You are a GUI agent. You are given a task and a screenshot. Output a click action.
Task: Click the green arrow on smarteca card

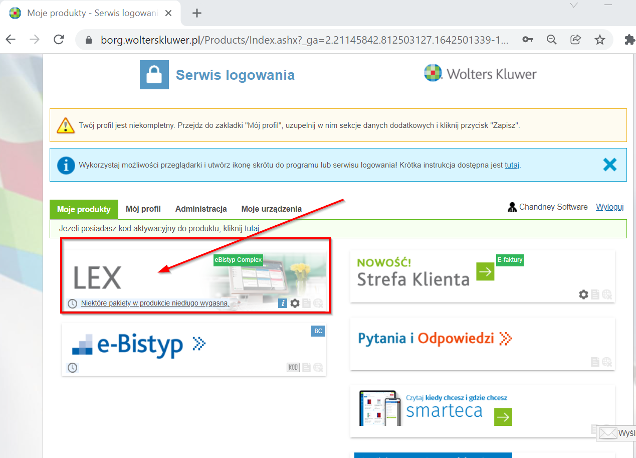pos(503,416)
